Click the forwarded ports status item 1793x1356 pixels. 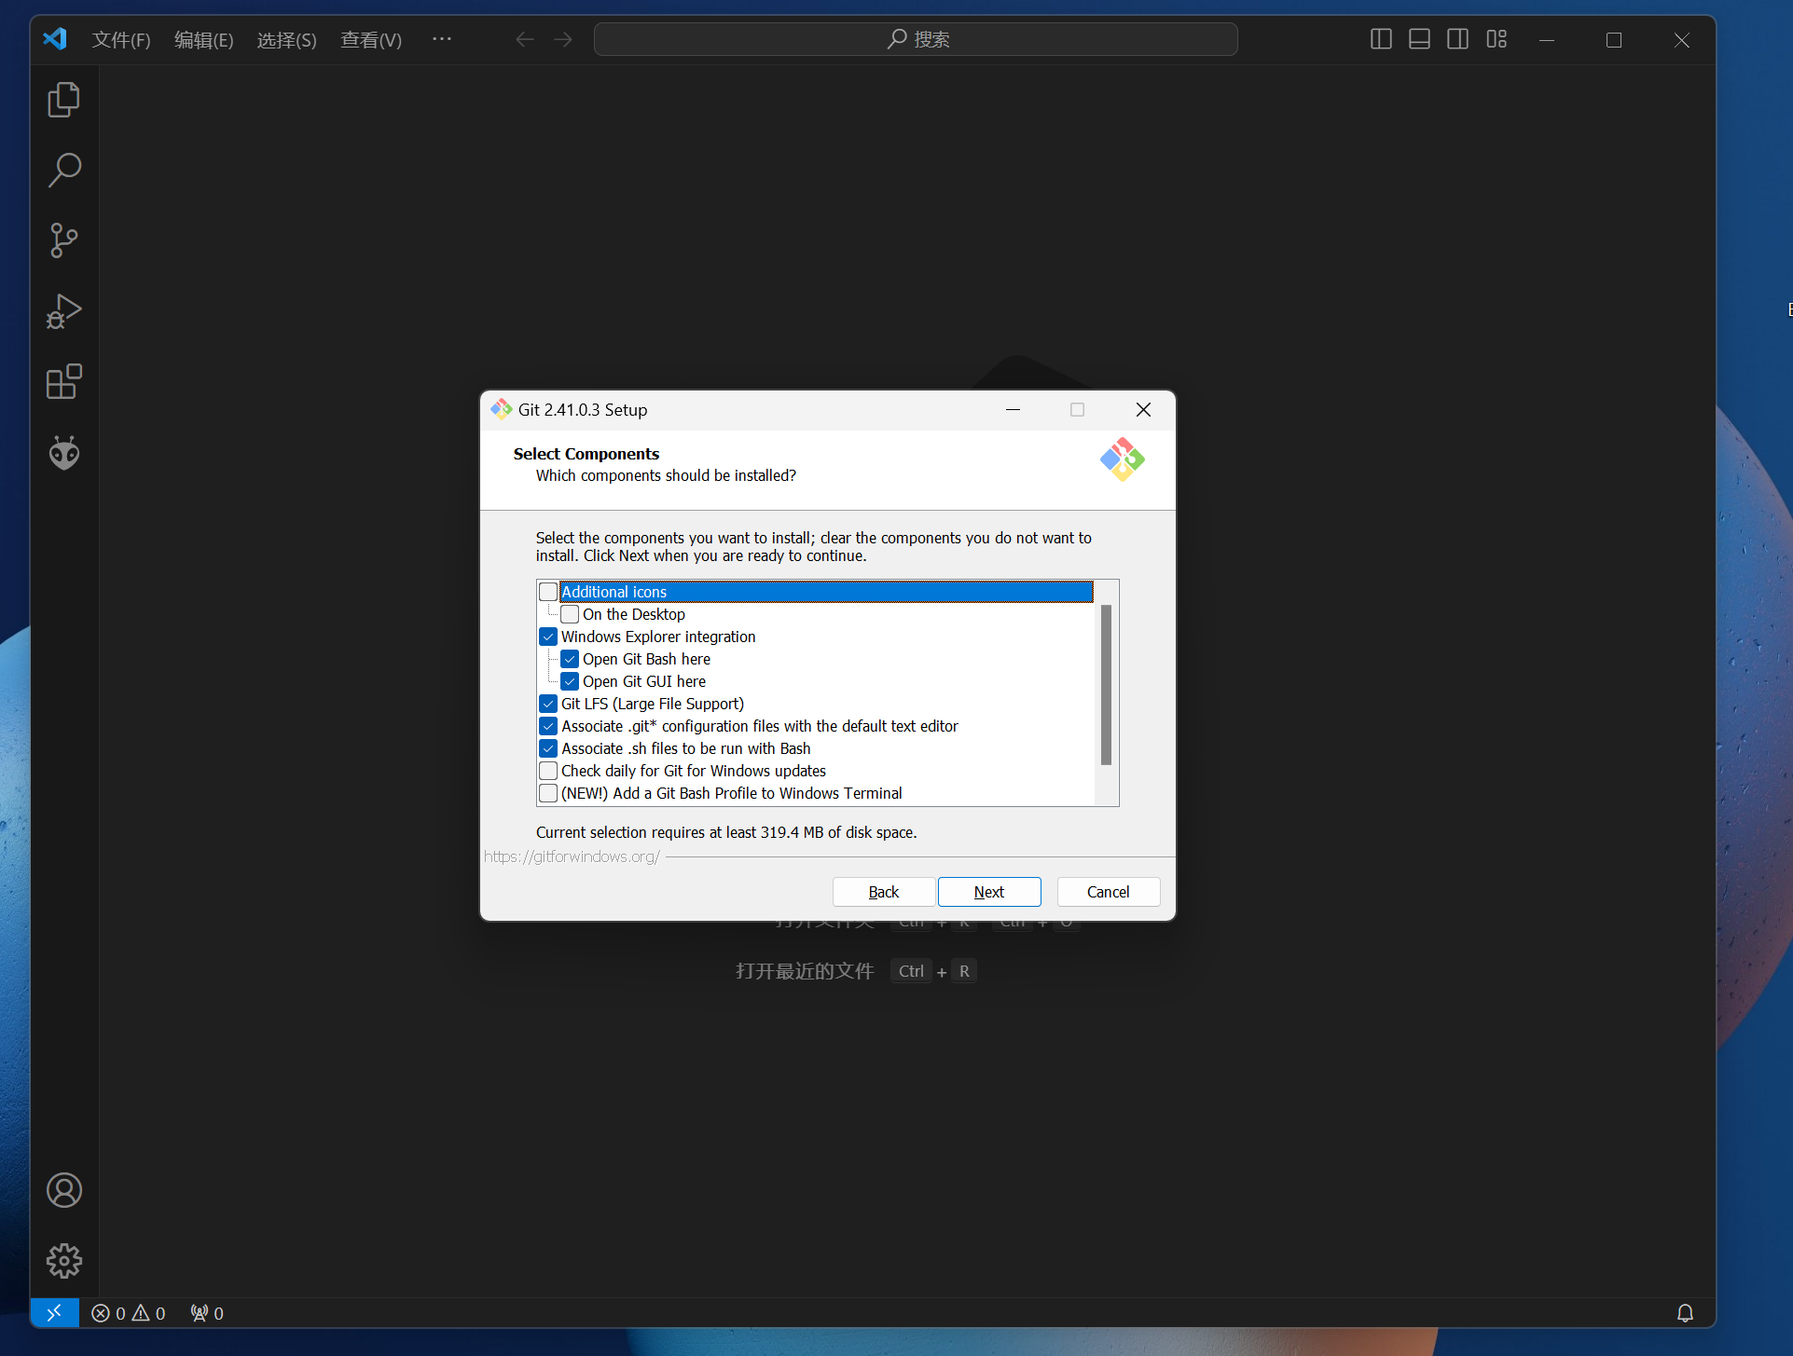pos(207,1312)
